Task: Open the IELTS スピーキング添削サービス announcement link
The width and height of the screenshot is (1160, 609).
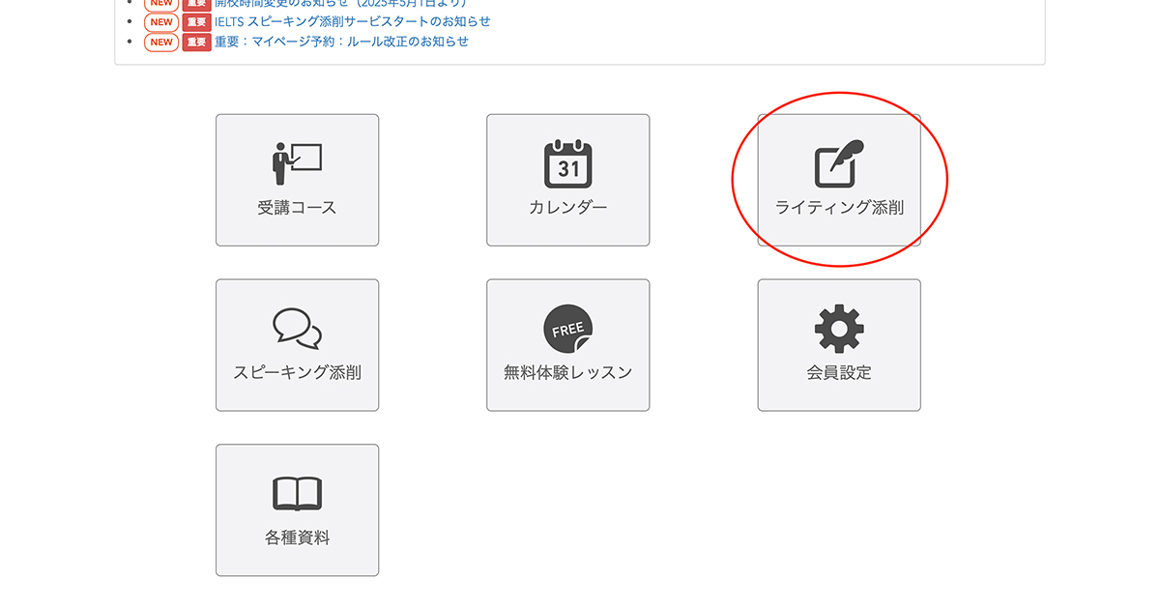Action: (x=353, y=21)
